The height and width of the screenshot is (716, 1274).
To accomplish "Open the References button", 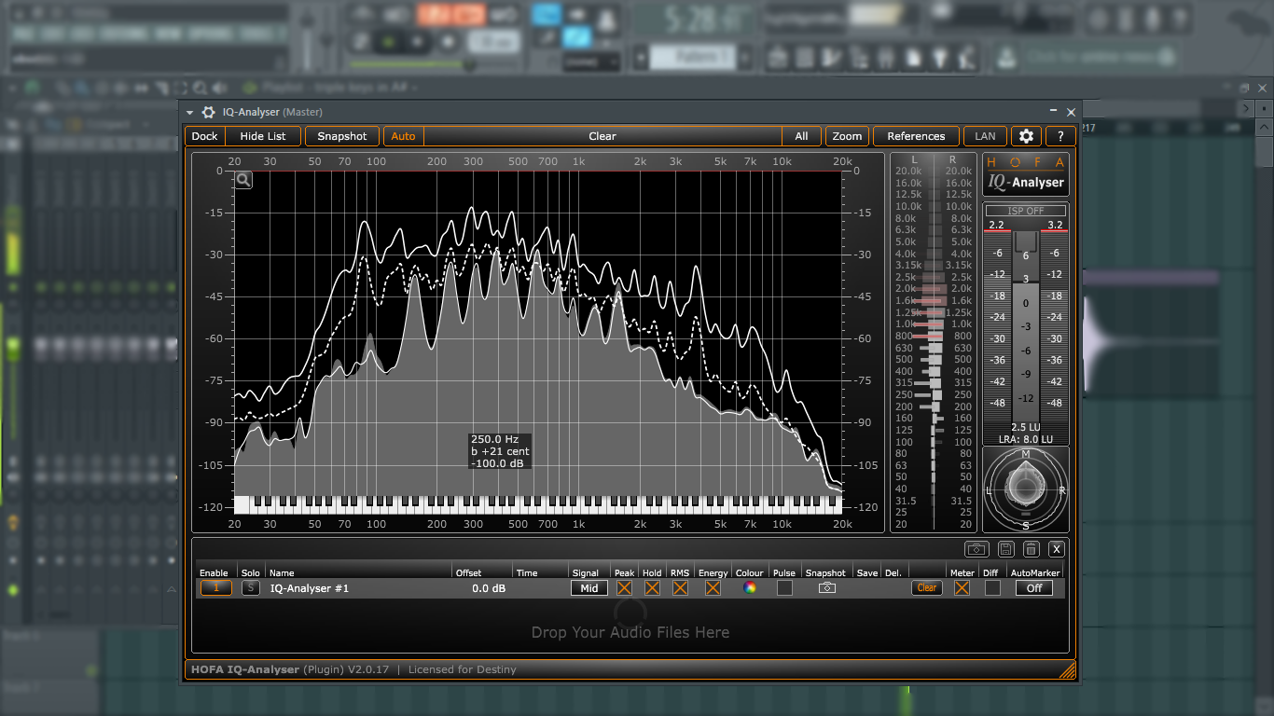I will [916, 136].
